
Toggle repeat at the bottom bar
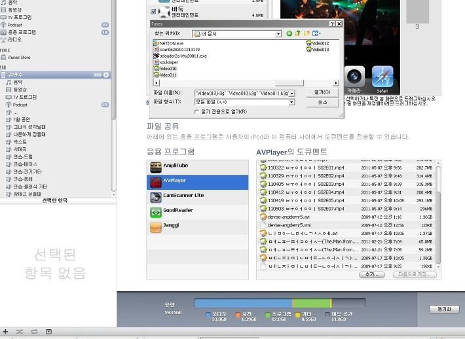click(x=34, y=332)
